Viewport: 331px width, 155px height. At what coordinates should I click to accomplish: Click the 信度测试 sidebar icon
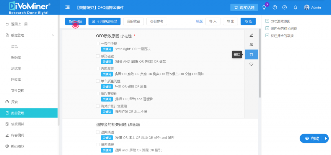7,124
